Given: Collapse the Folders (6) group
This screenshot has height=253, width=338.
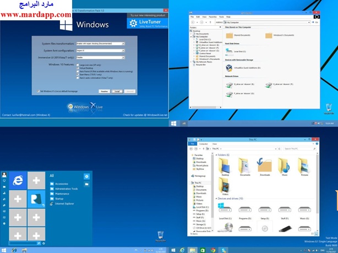Looking at the screenshot, I should tap(216, 155).
